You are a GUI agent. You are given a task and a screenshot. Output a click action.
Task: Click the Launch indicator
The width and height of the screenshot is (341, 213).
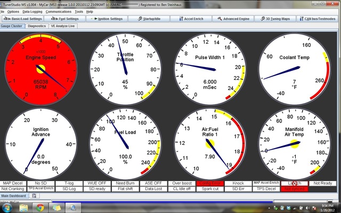[295, 183]
